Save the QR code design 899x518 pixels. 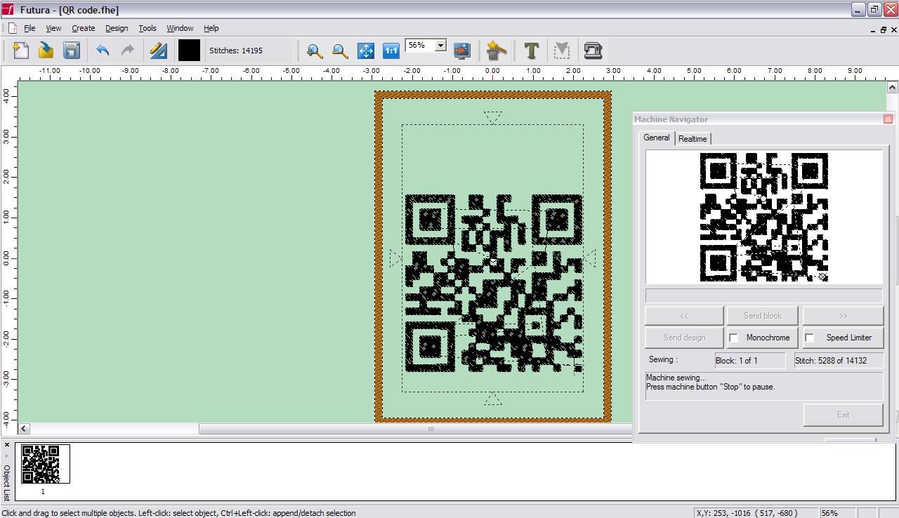click(x=72, y=50)
